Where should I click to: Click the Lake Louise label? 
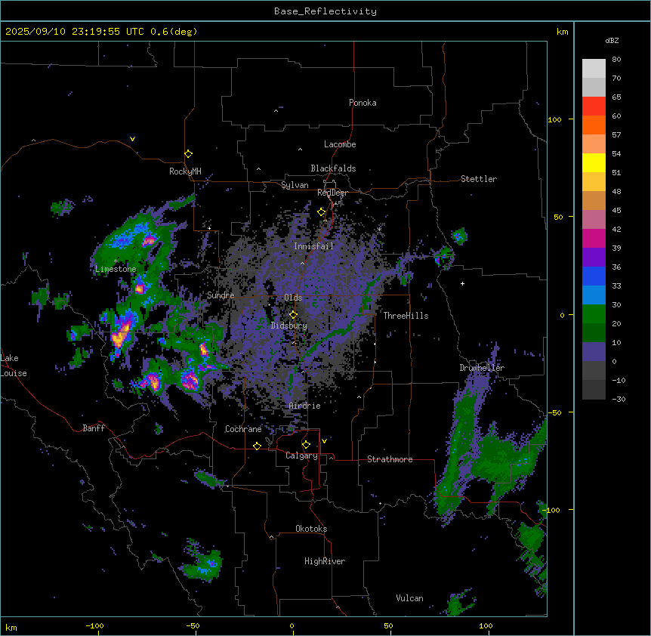[13, 366]
